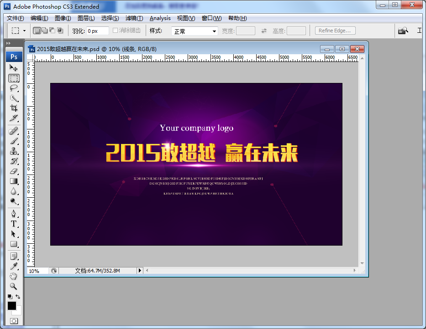Image resolution: width=426 pixels, height=329 pixels.
Task: Select the Gradient tool
Action: click(x=14, y=181)
